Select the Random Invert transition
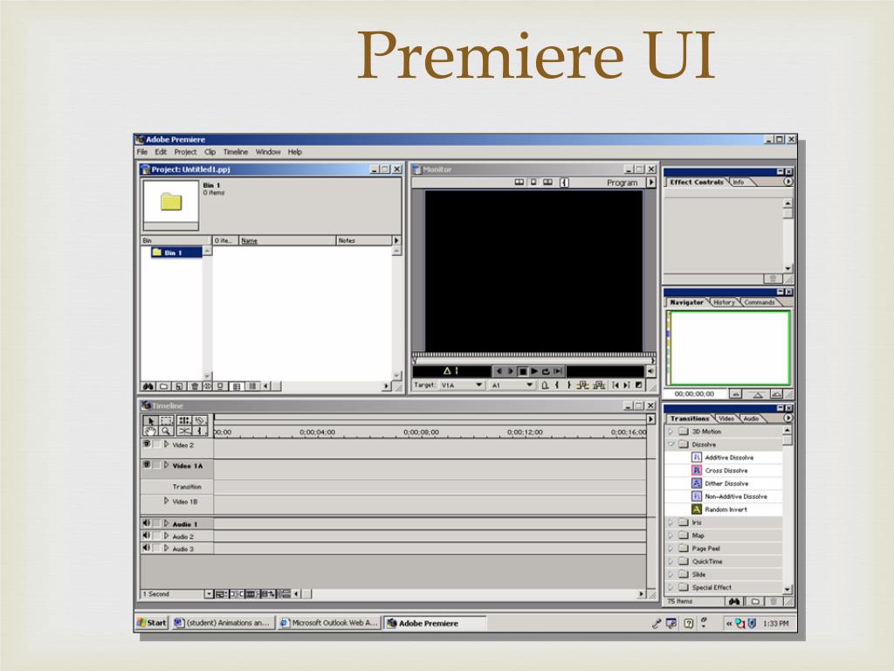894x671 pixels. pyautogui.click(x=726, y=509)
